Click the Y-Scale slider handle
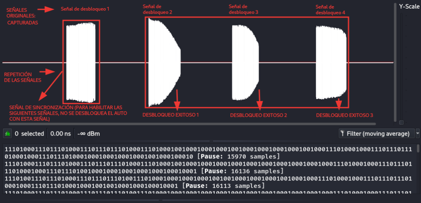This screenshot has width=421, height=203. tap(402, 122)
